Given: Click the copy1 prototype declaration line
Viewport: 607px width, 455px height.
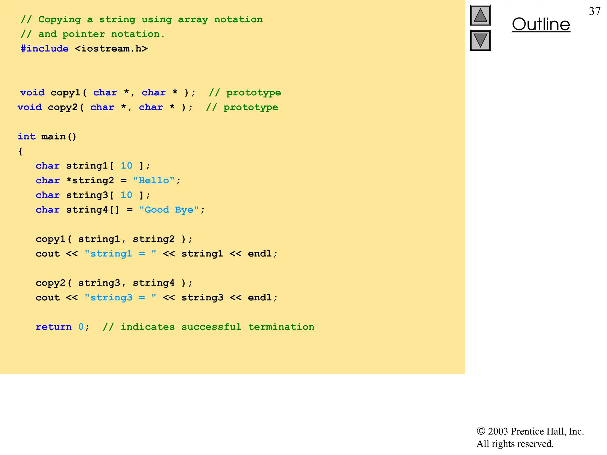Looking at the screenshot, I should 151,93.
